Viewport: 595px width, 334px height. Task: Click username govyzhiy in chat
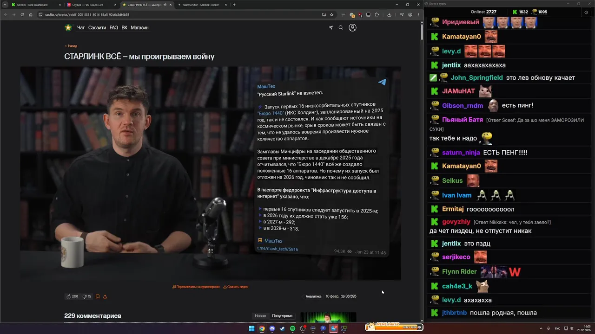456,222
